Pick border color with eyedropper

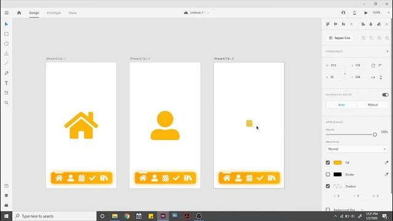point(386,174)
